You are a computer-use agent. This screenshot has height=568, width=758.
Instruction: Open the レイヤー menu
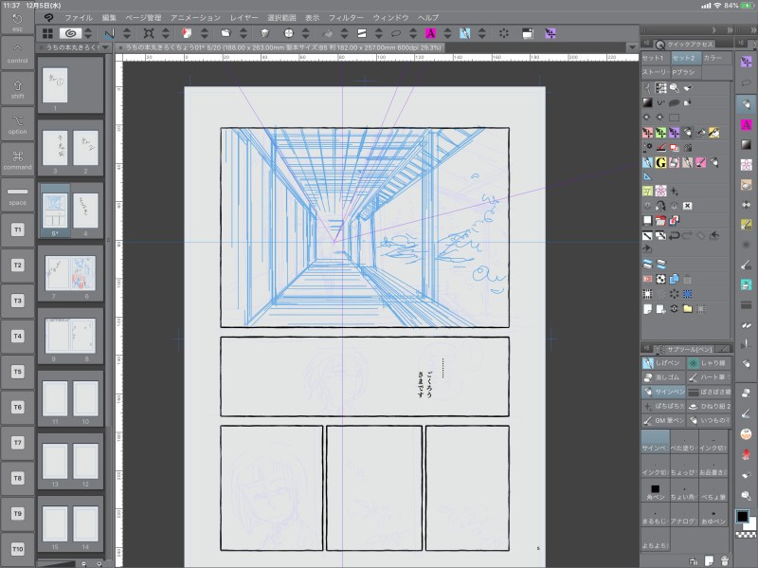coord(244,18)
